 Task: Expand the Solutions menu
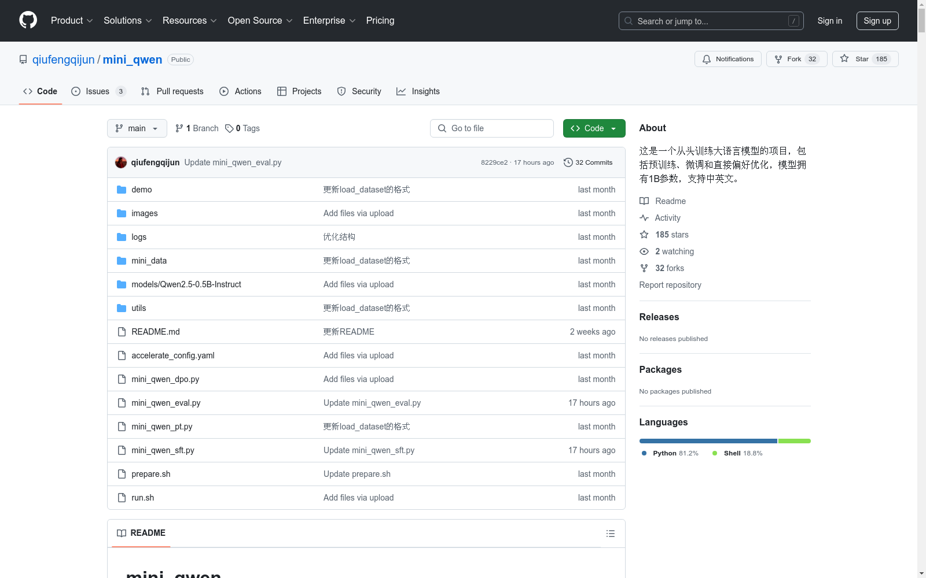[x=127, y=20]
